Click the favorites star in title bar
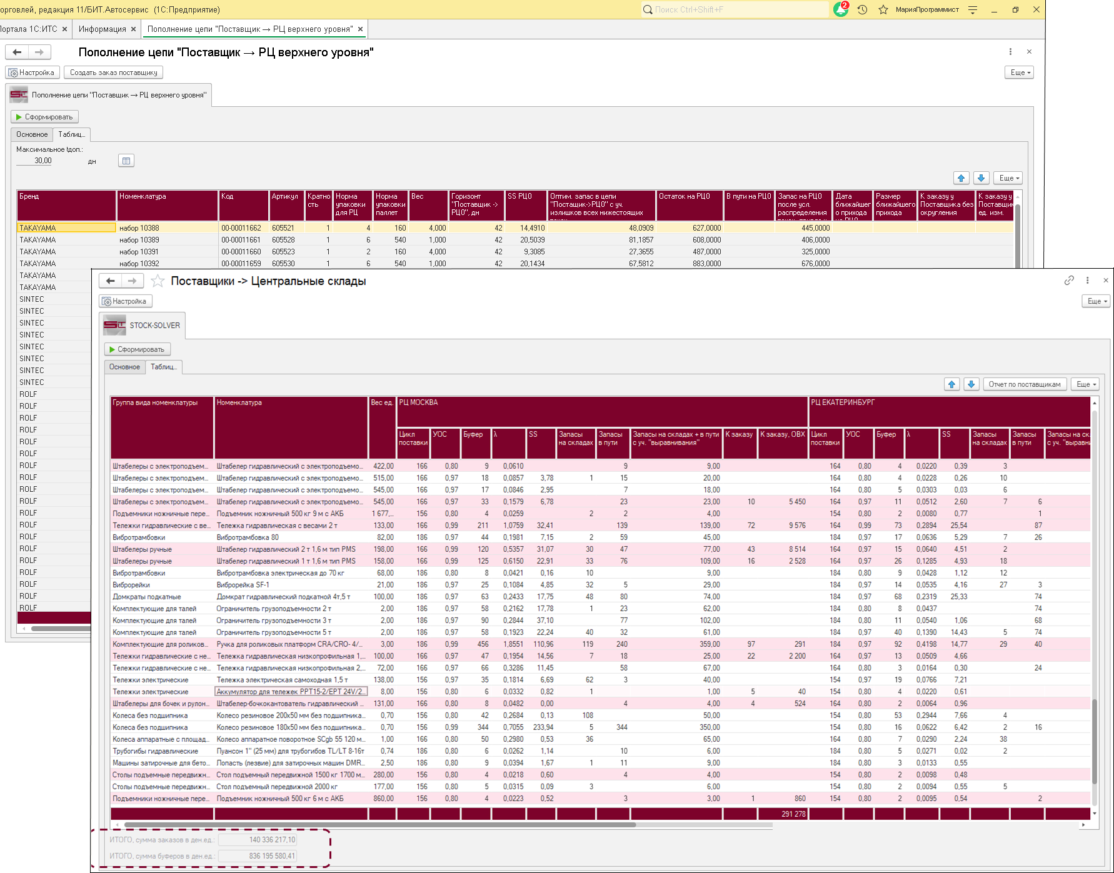This screenshot has height=873, width=1114. point(883,9)
